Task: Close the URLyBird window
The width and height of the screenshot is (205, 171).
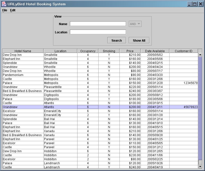Action: pos(200,4)
